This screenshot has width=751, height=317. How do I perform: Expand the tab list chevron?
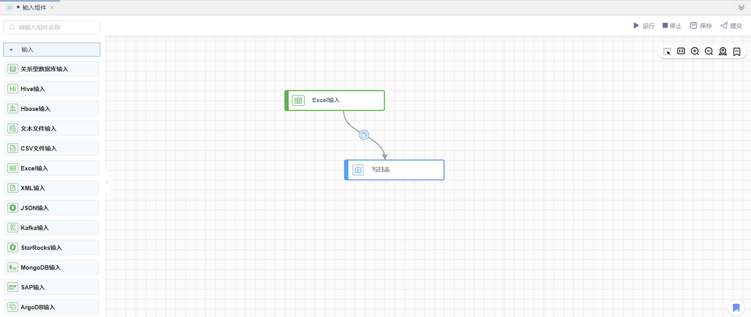point(741,8)
